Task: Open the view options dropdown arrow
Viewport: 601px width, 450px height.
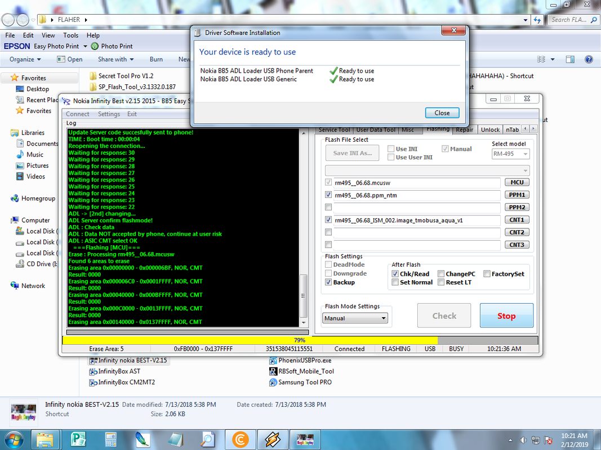Action: coord(553,59)
